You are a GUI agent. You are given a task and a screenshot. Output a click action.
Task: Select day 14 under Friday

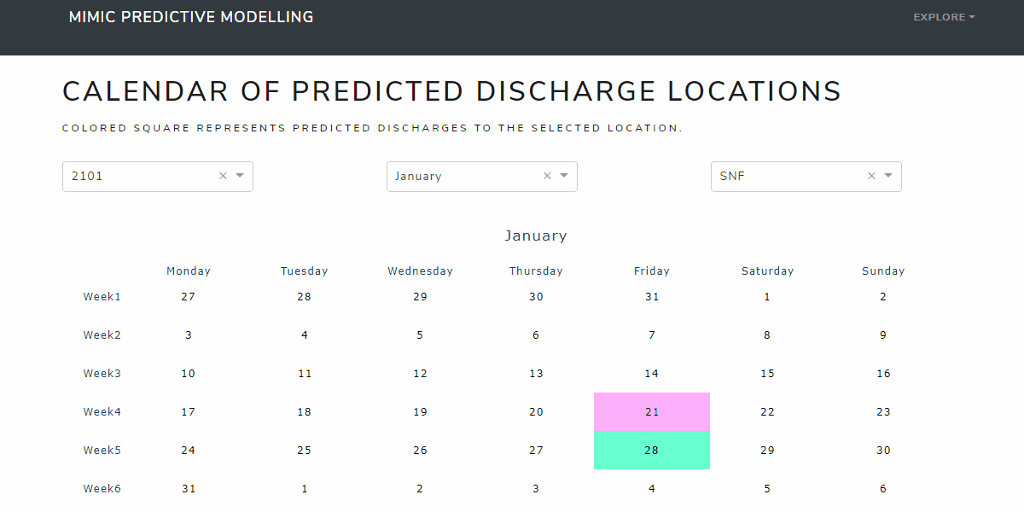pos(652,374)
